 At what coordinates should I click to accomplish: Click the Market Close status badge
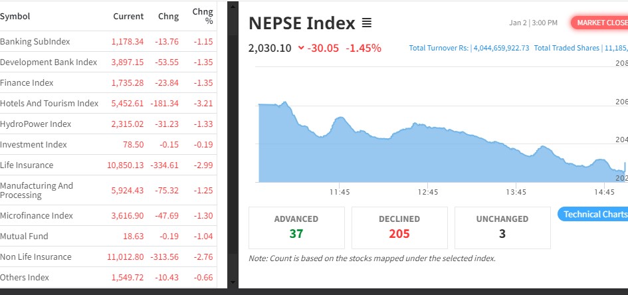pos(600,23)
